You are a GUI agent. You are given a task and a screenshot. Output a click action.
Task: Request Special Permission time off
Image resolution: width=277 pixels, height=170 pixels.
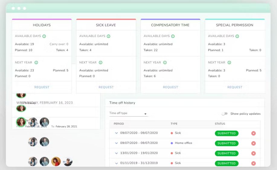click(x=235, y=87)
